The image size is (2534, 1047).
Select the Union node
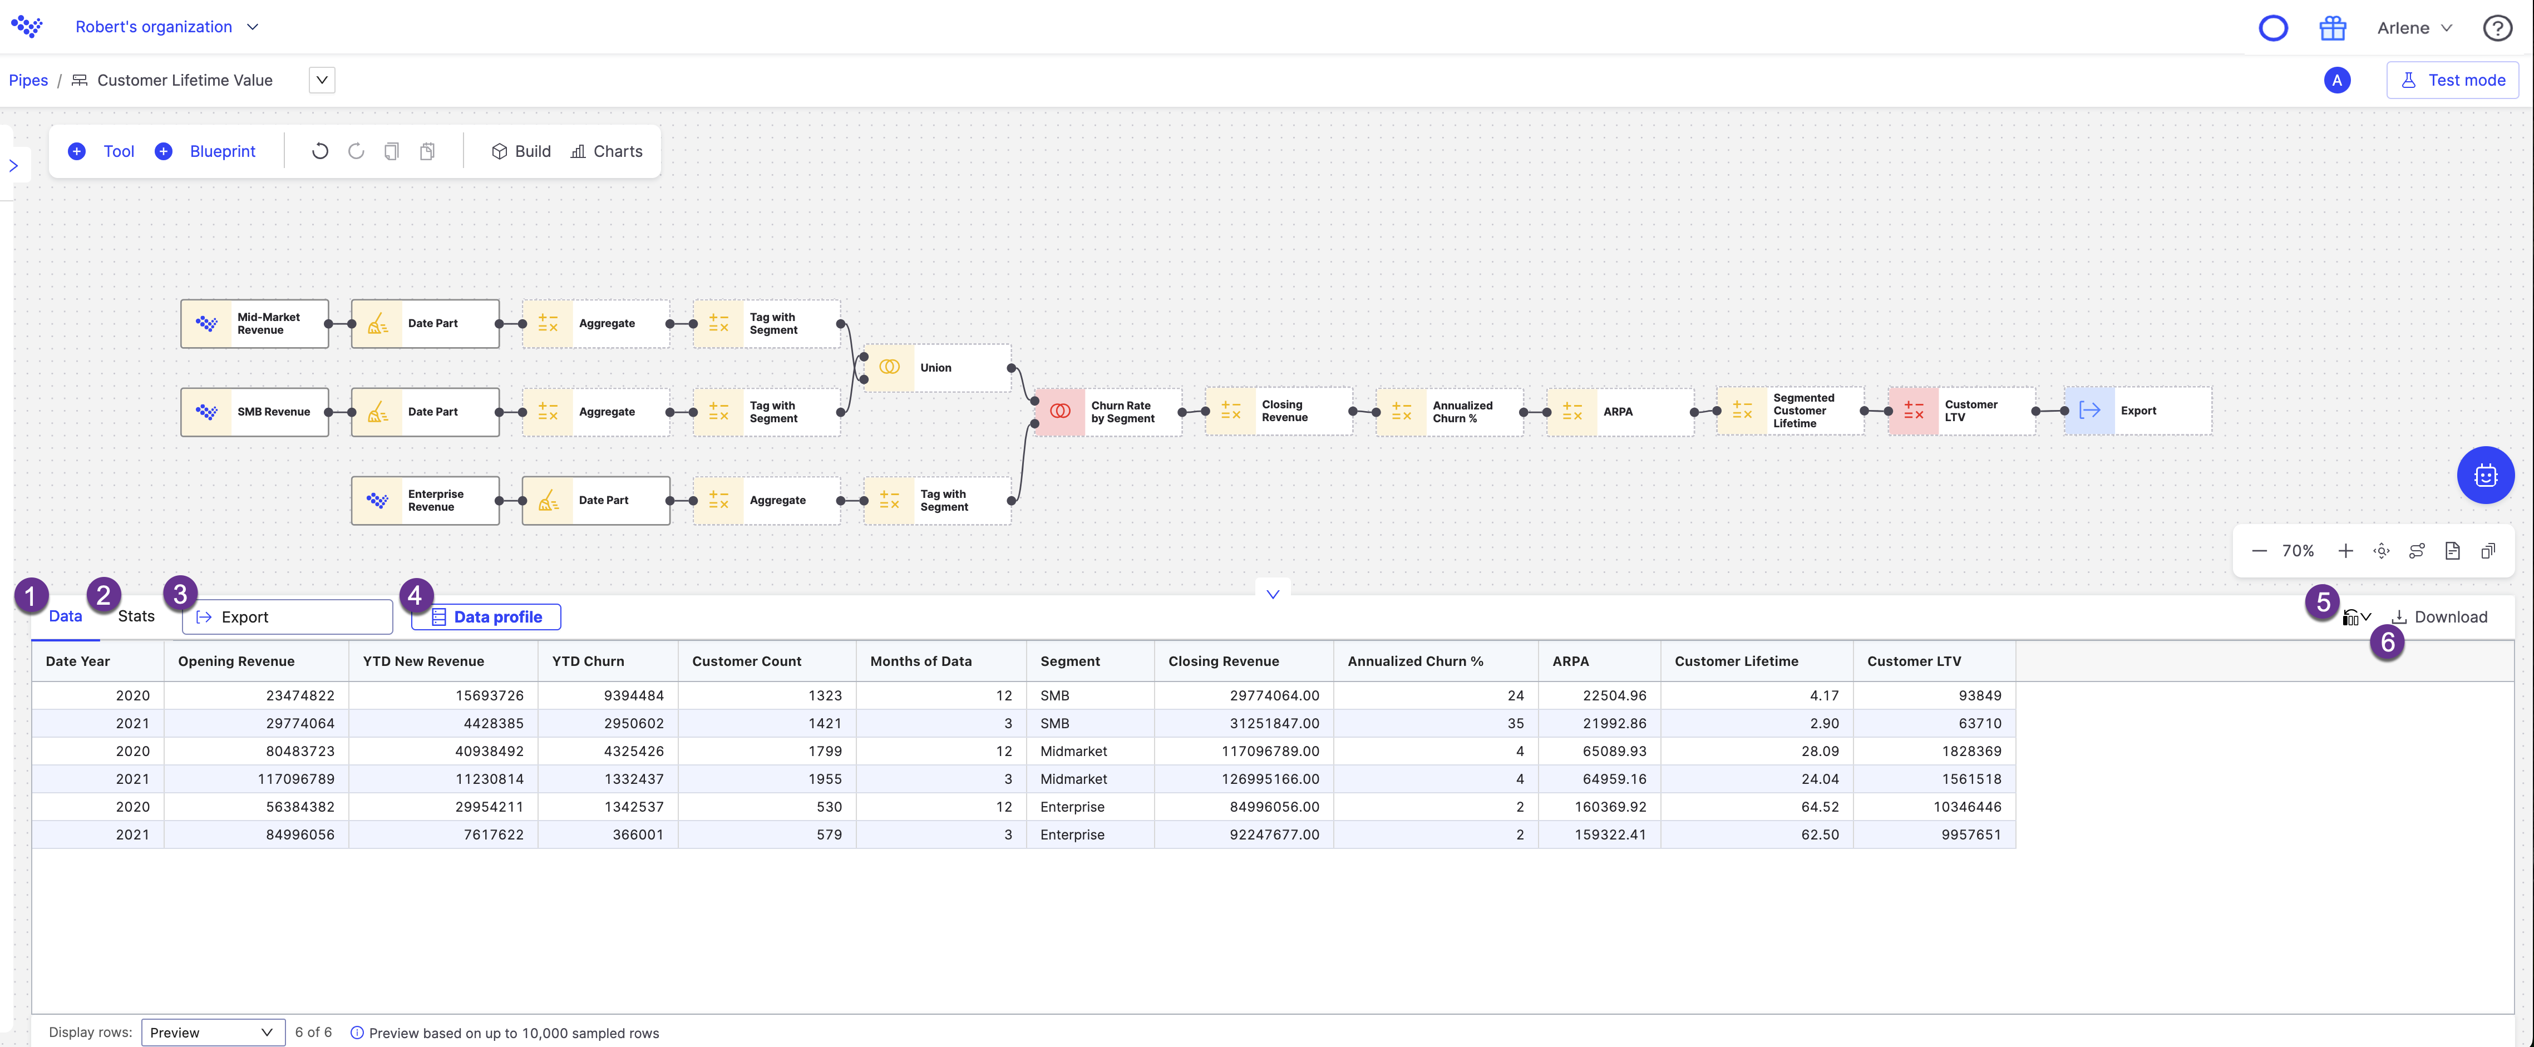coord(938,368)
